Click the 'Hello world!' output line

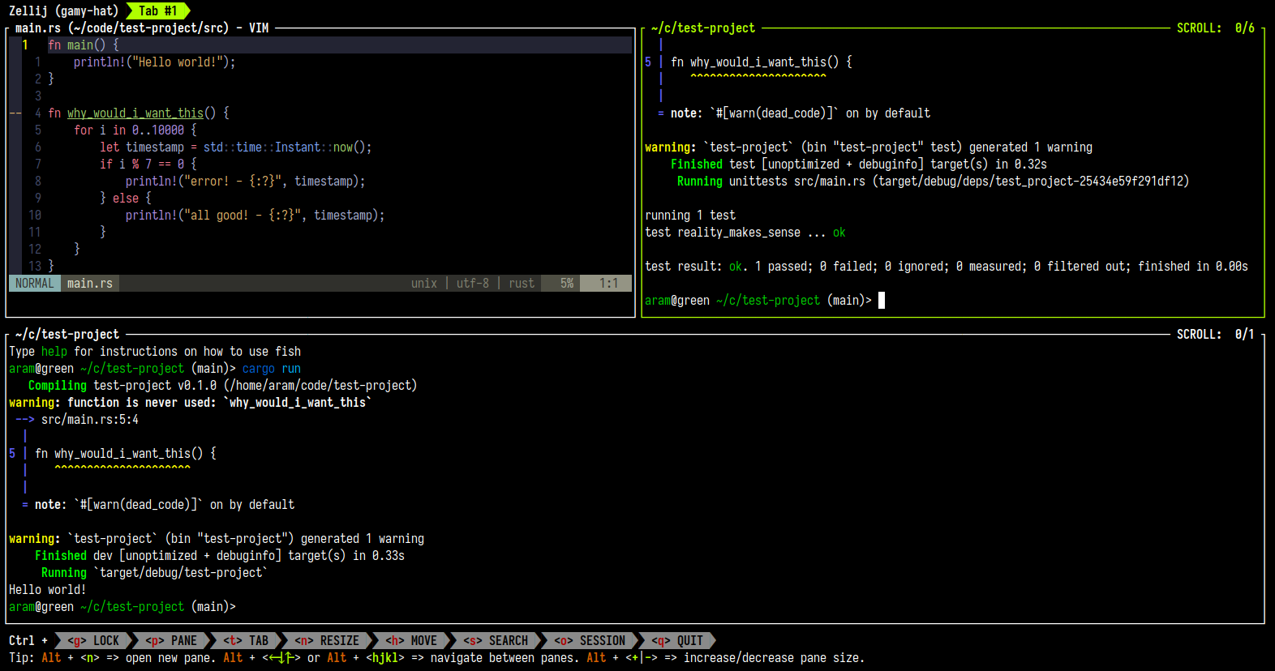click(x=47, y=589)
